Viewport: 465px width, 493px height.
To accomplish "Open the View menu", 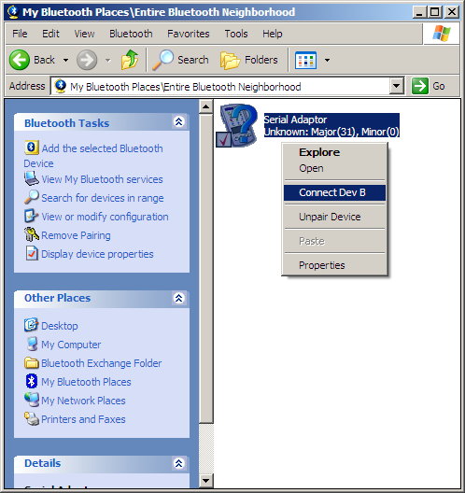I will (84, 34).
